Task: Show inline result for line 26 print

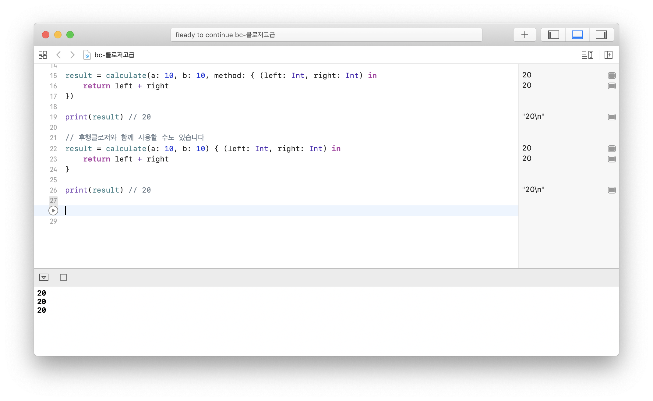Action: click(x=612, y=190)
